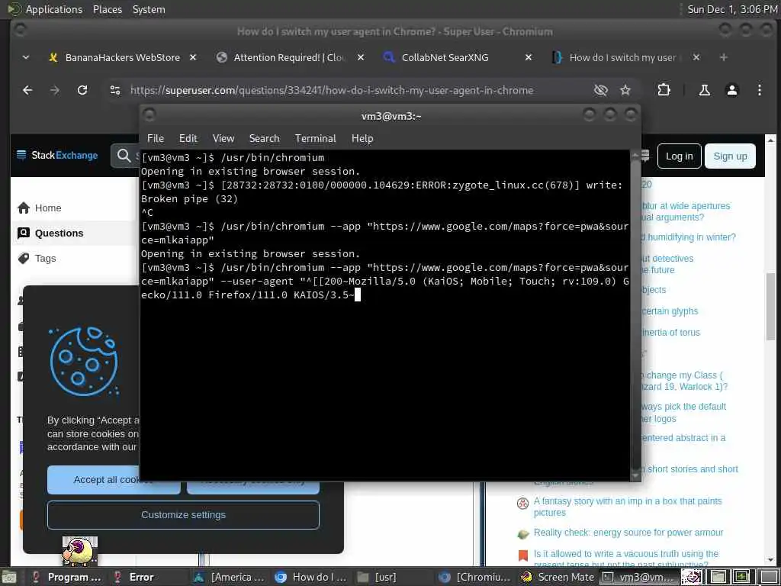Click the Chromium address bar URL
The width and height of the screenshot is (781, 586).
(332, 90)
